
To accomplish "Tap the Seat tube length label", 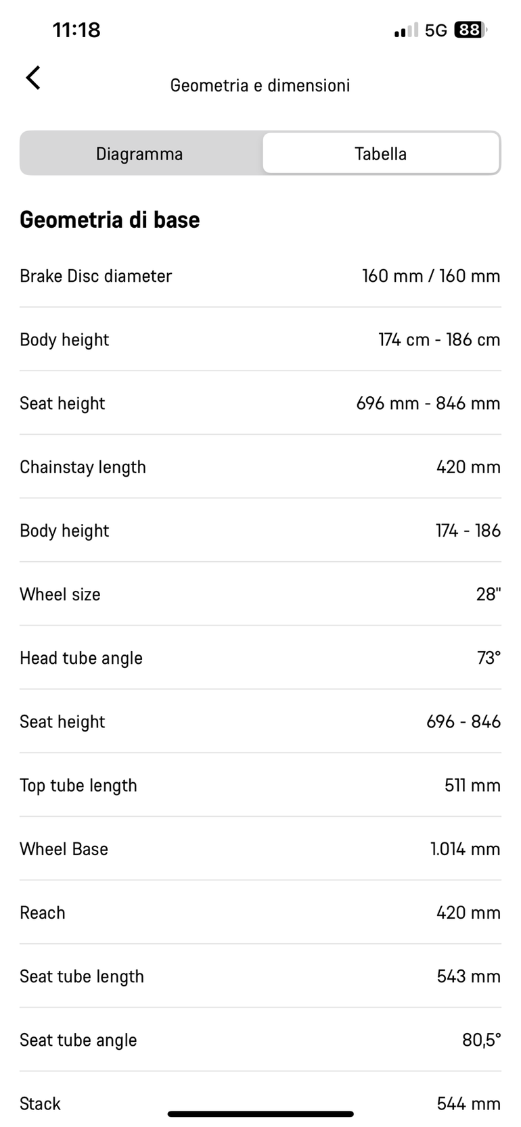I will pyautogui.click(x=82, y=977).
